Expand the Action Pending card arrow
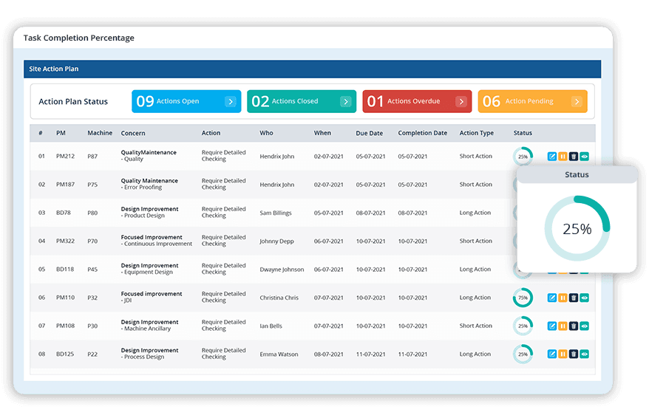The width and height of the screenshot is (649, 418). click(x=577, y=101)
